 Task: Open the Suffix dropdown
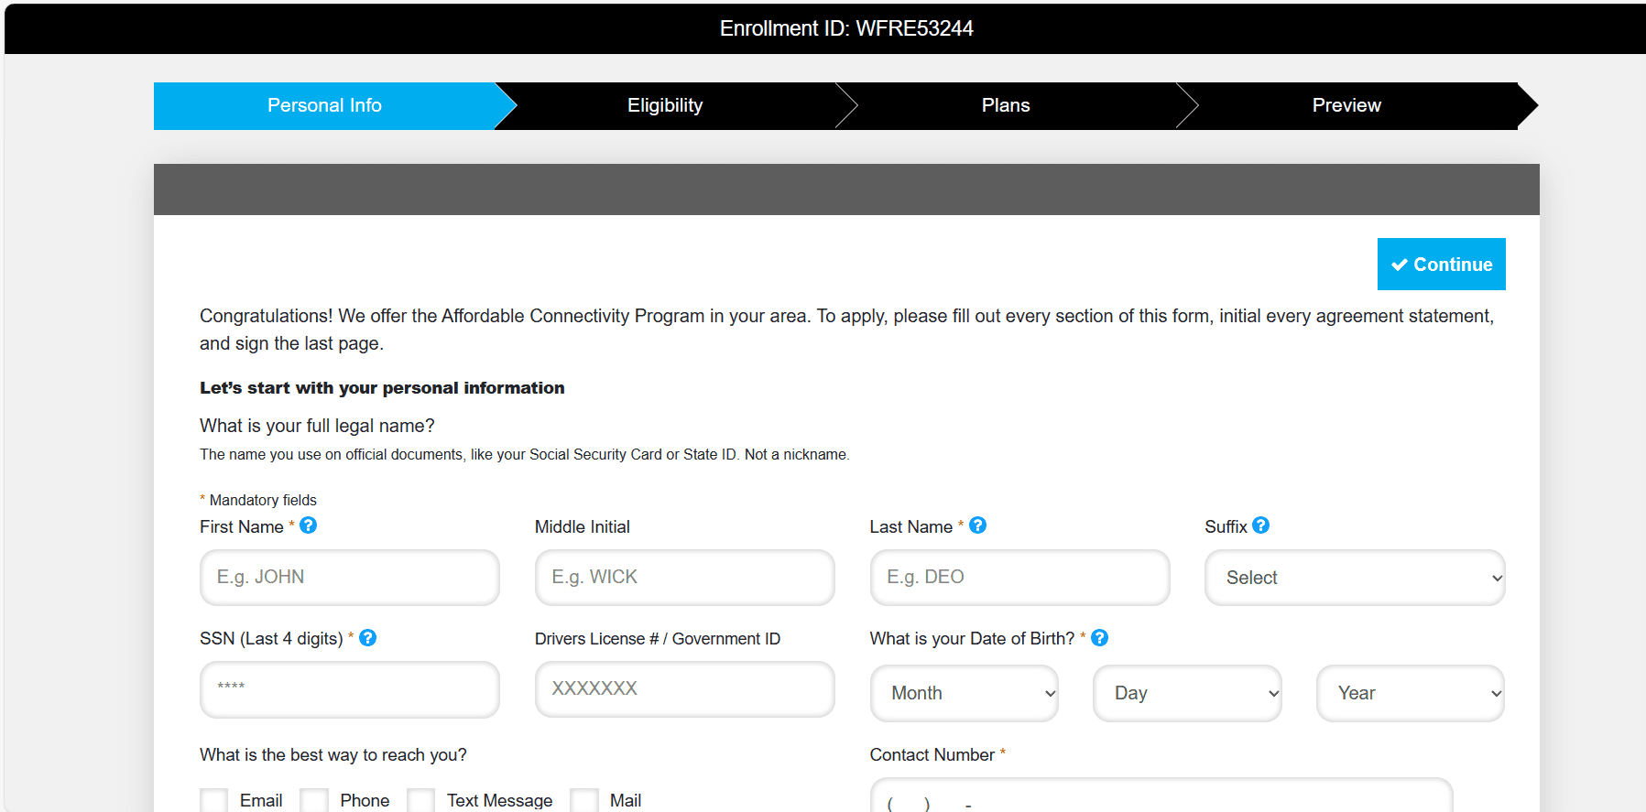tap(1354, 578)
